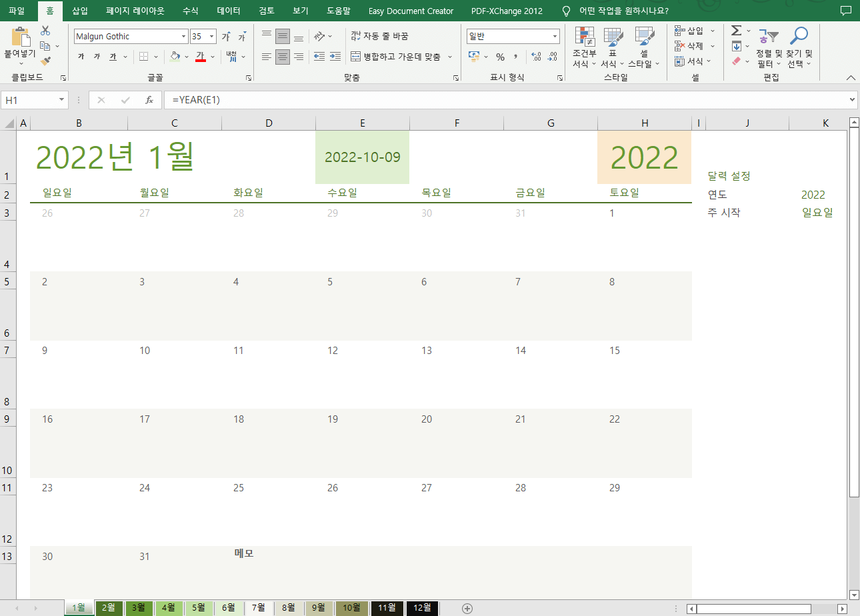This screenshot has width=860, height=616.
Task: Click the select-all corner button
Action: point(8,123)
